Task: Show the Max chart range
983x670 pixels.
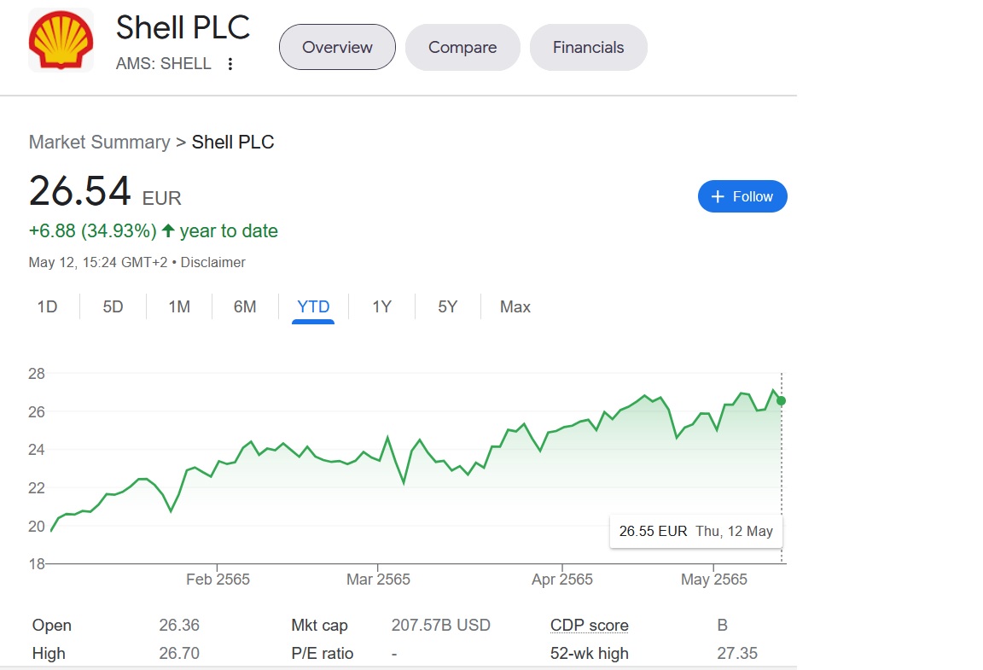Action: pyautogui.click(x=515, y=306)
